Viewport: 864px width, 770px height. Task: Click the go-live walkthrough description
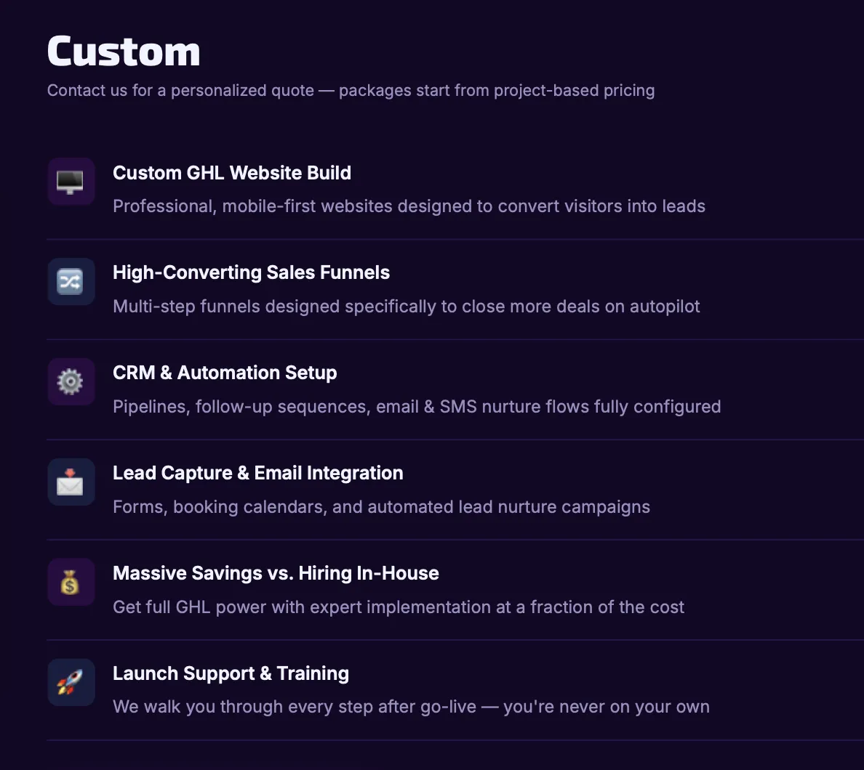tap(411, 707)
